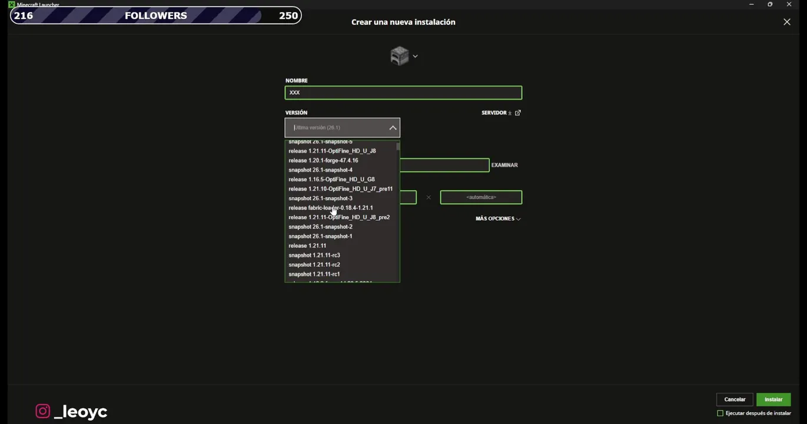807x424 pixels.
Task: Click the furnace installation icon
Action: click(x=400, y=56)
